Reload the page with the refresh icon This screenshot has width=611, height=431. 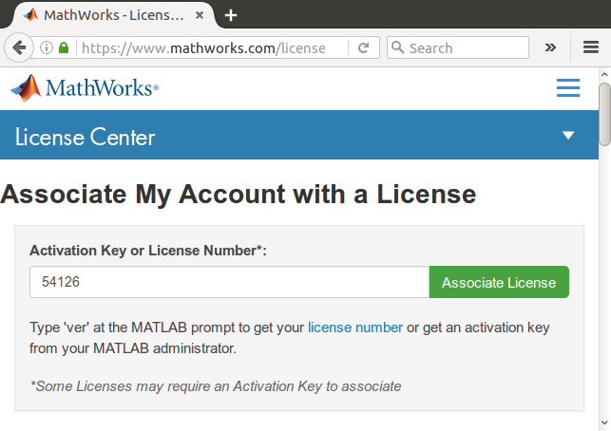[x=363, y=47]
